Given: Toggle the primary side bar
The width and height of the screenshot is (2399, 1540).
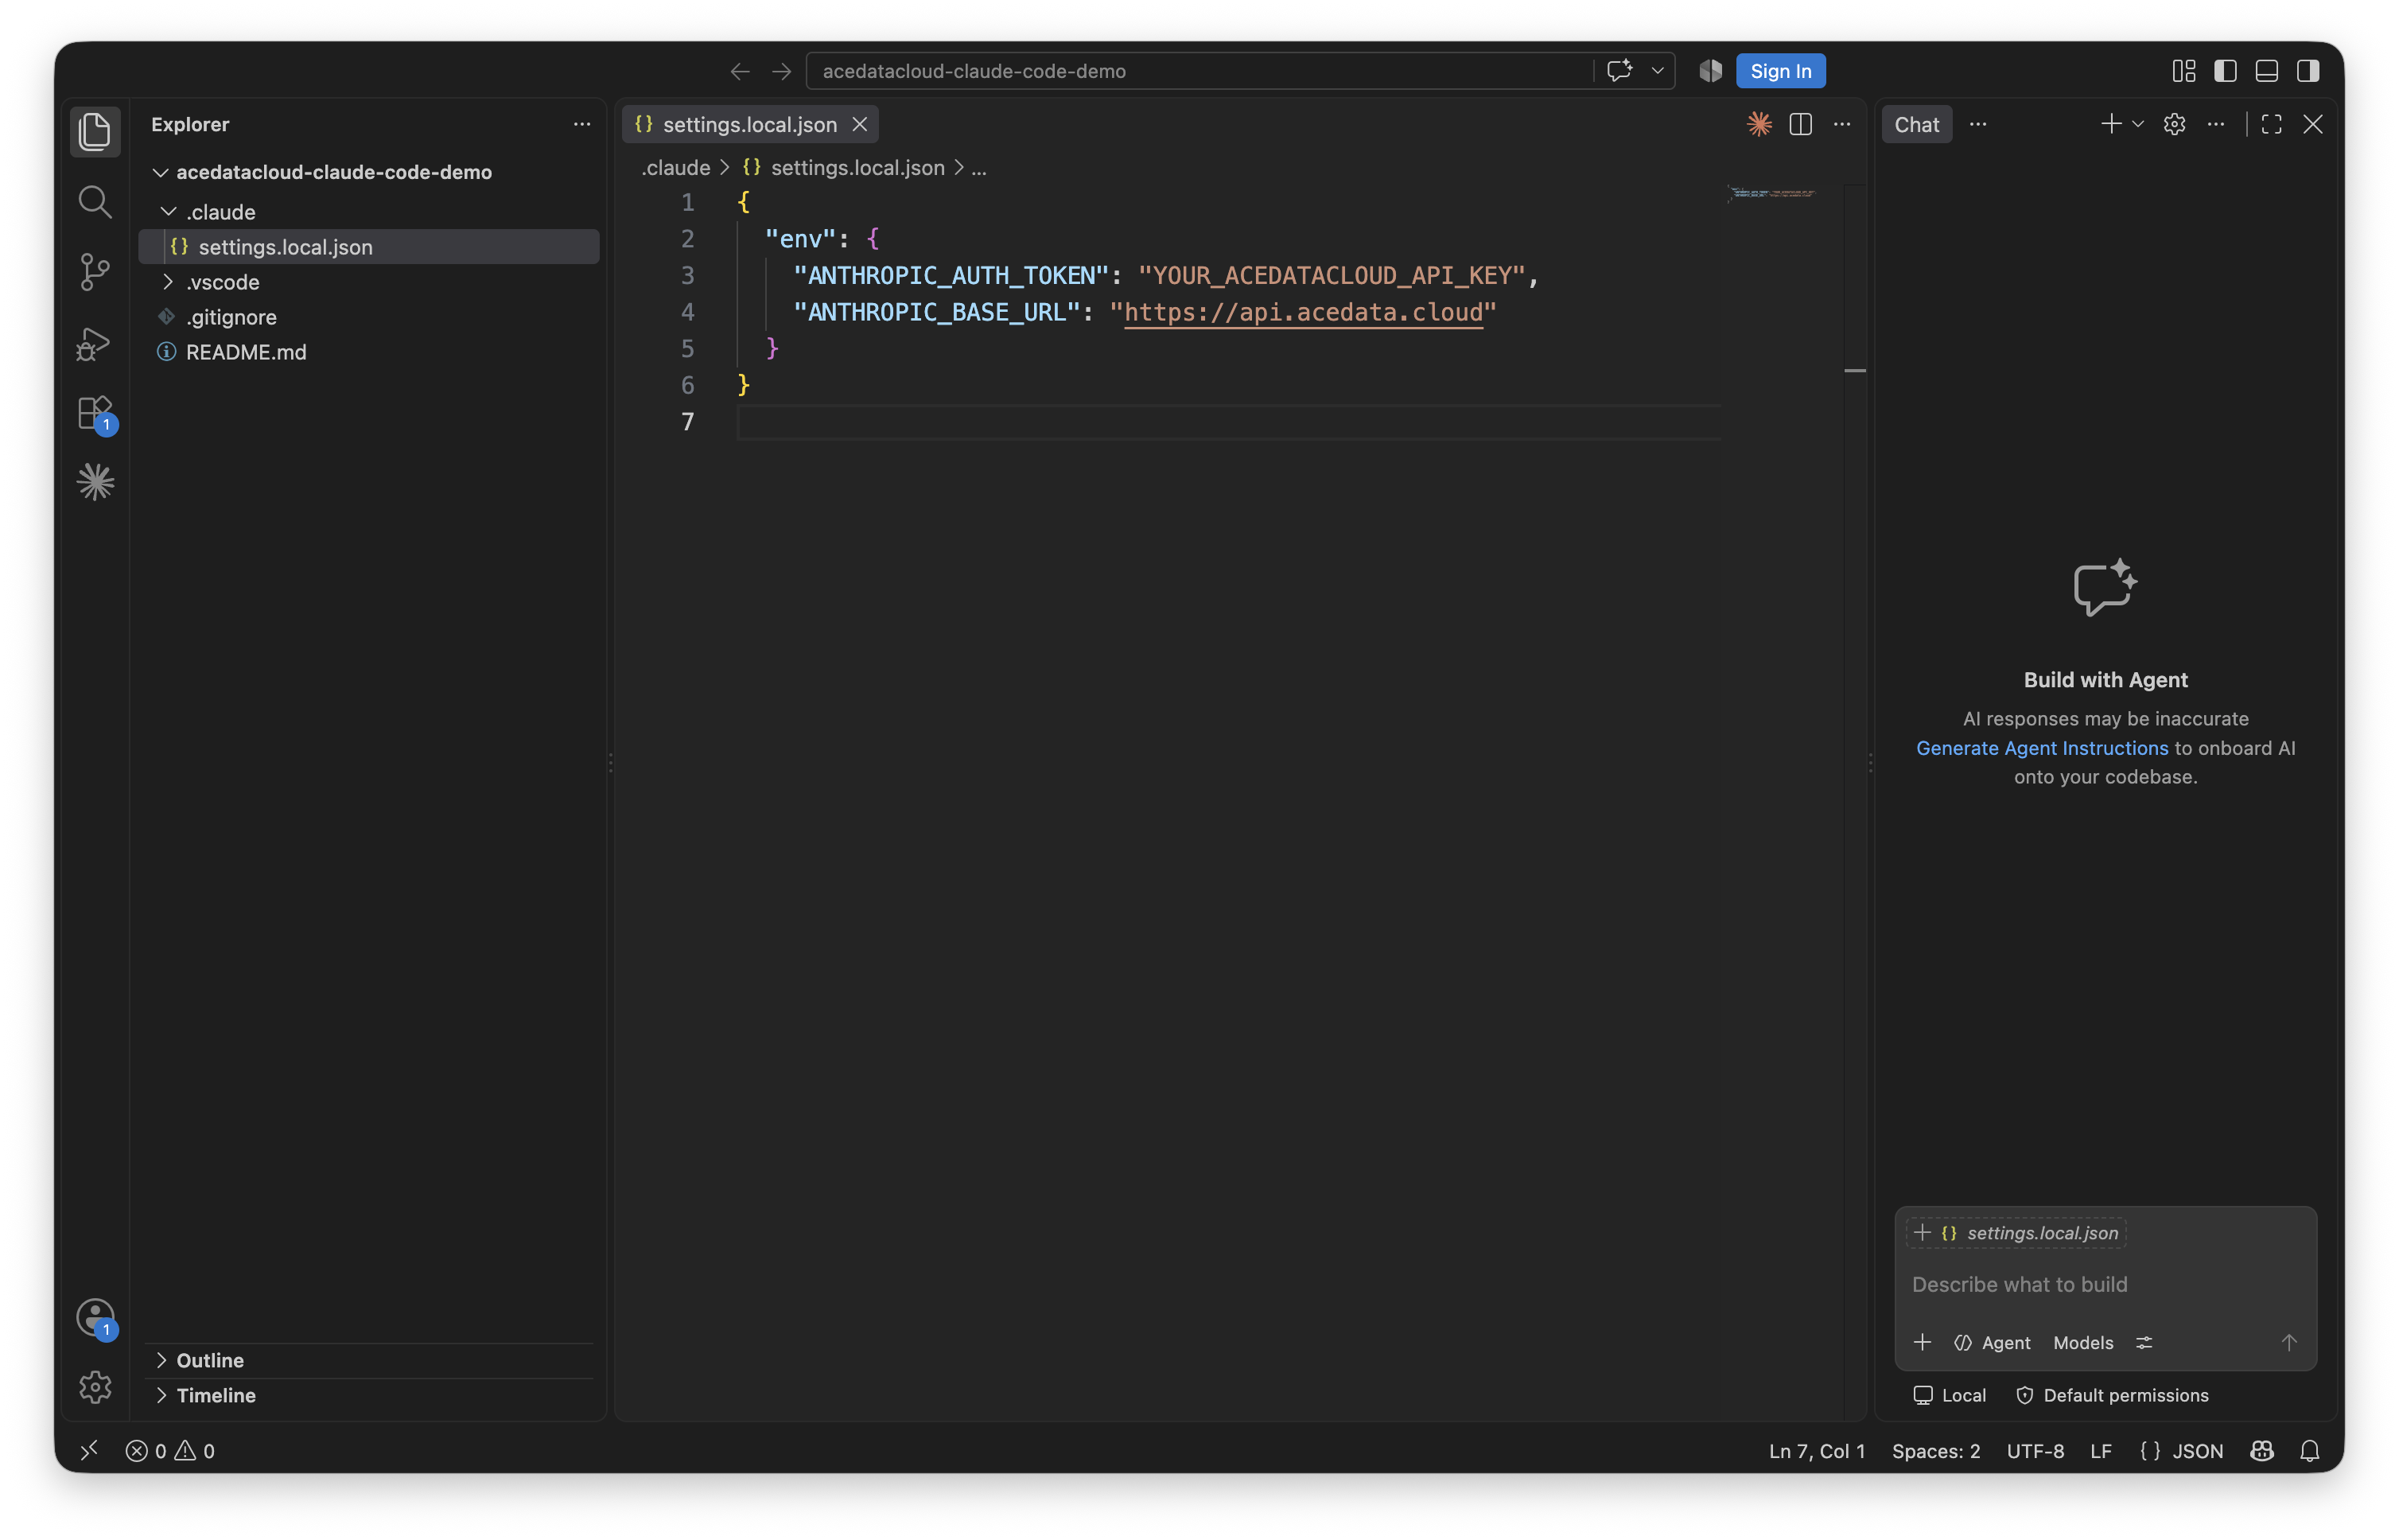Looking at the screenshot, I should coord(2225,71).
